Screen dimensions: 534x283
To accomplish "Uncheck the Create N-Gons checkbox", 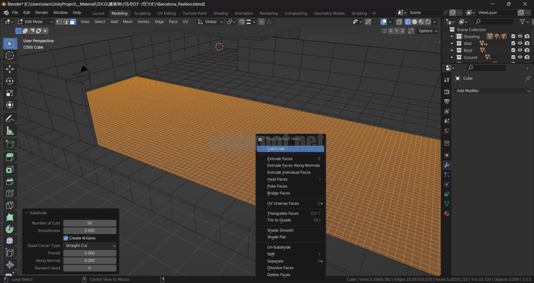I will [x=66, y=238].
